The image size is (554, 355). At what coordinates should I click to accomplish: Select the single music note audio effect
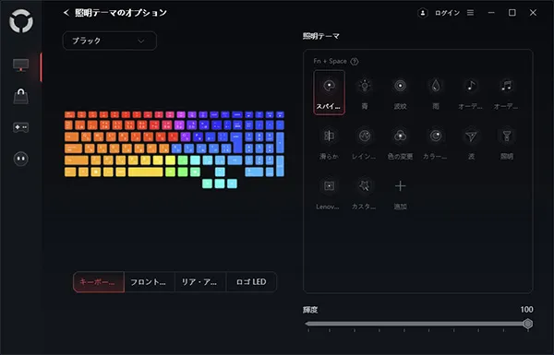(471, 92)
